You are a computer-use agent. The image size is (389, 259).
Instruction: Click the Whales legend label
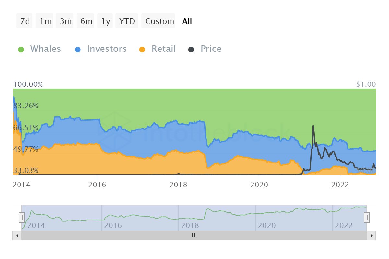45,49
